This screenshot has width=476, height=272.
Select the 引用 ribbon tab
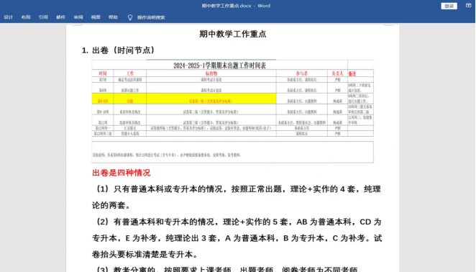43,17
